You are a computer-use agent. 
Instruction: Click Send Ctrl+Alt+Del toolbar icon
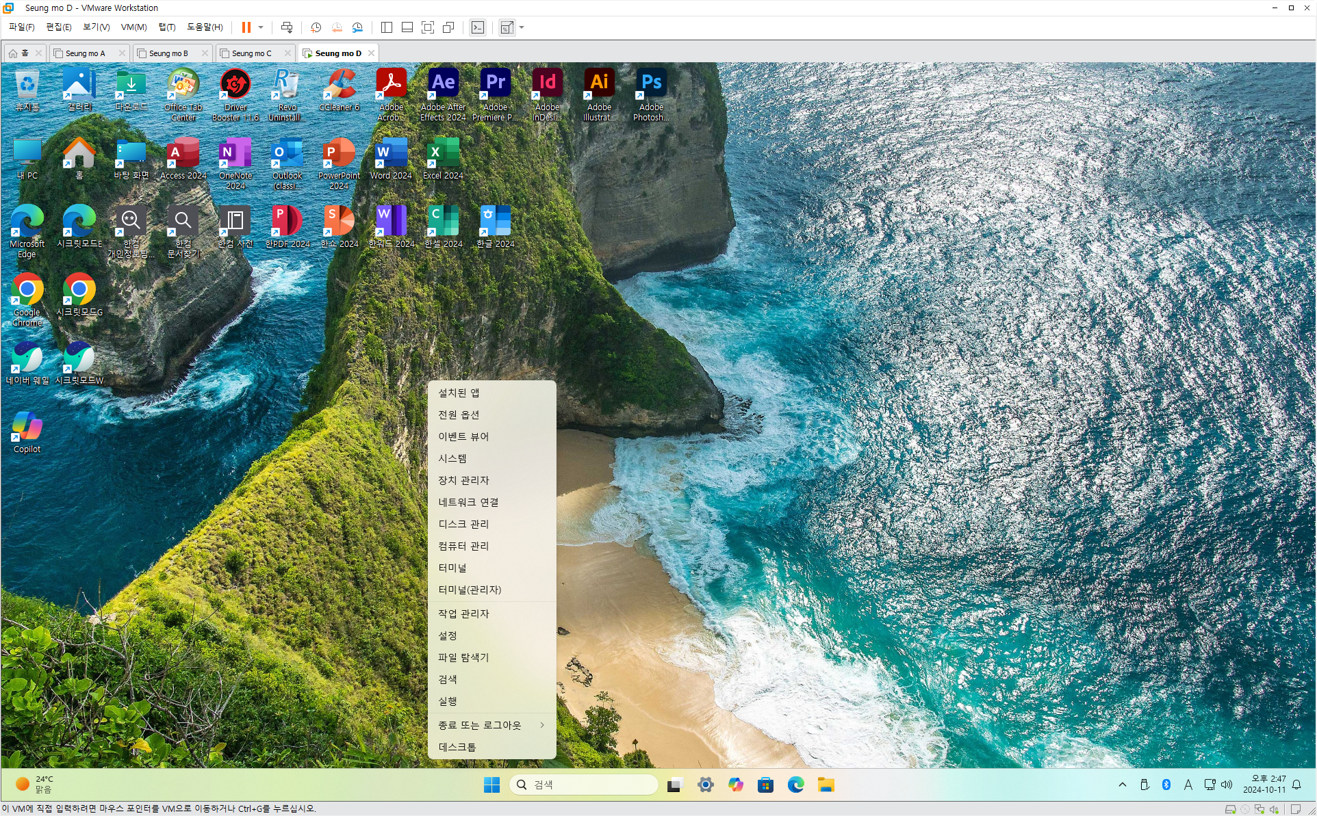(x=287, y=27)
